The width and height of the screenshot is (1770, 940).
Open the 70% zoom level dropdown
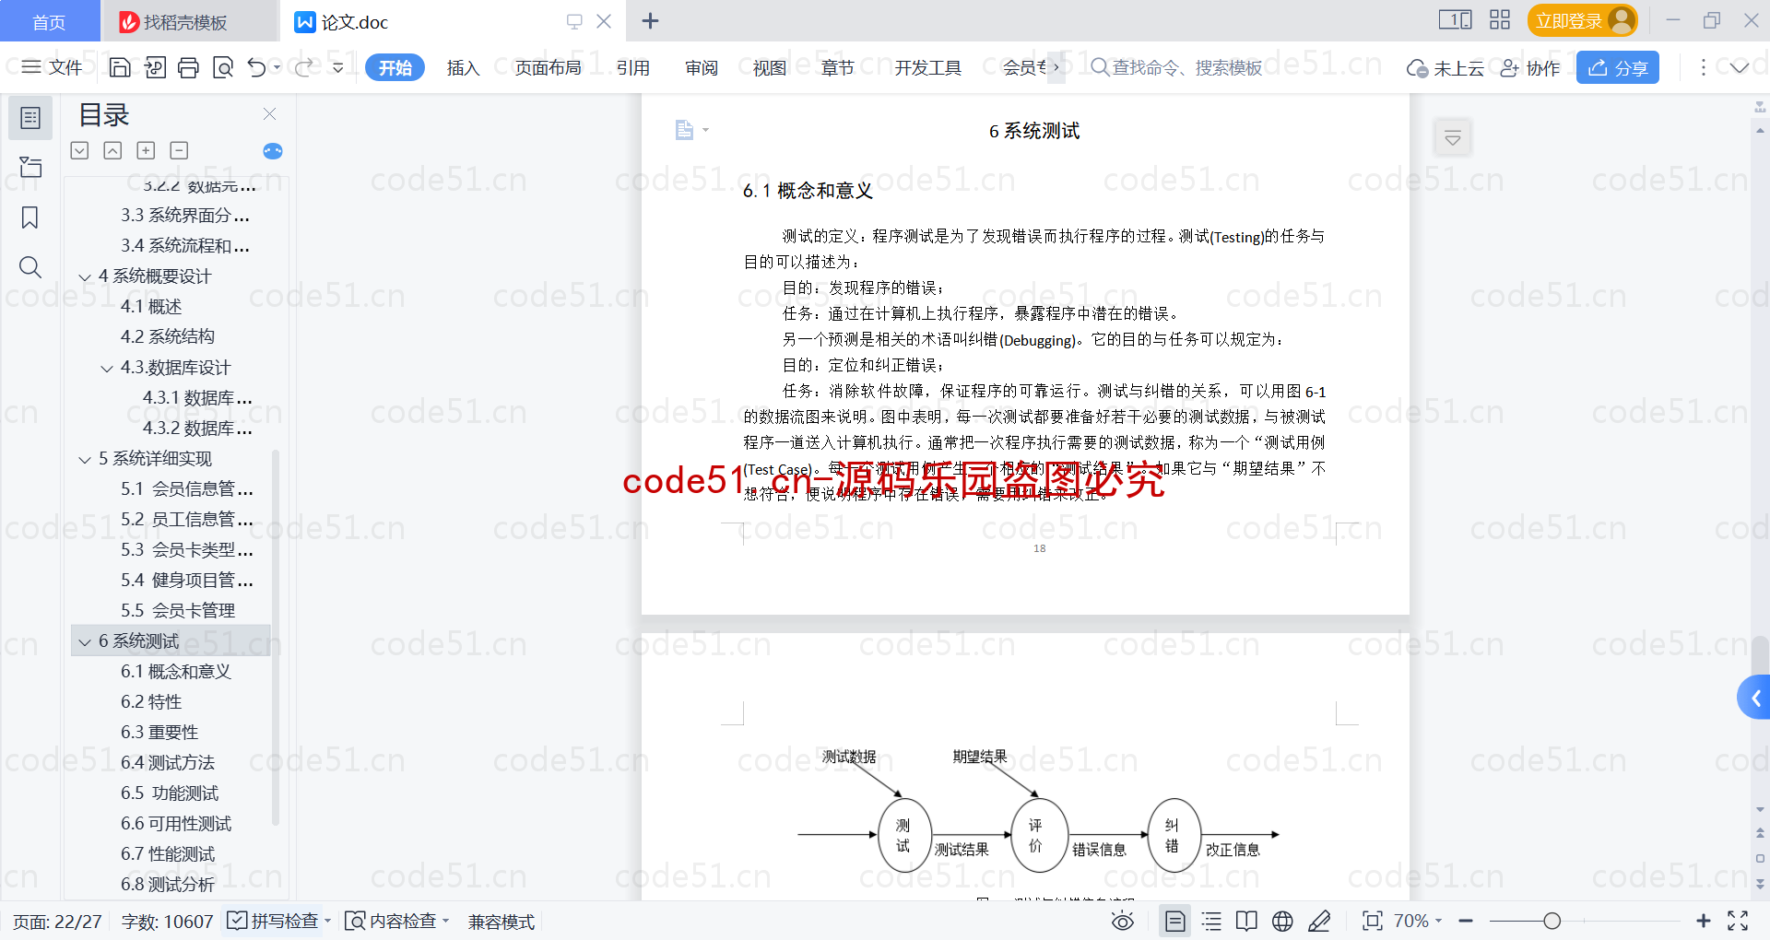tap(1417, 921)
